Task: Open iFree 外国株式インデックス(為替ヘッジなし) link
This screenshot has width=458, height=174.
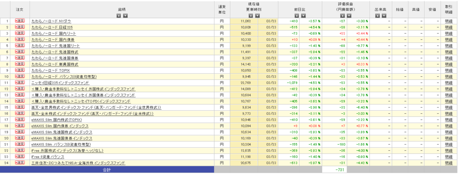Action: pos(67,151)
